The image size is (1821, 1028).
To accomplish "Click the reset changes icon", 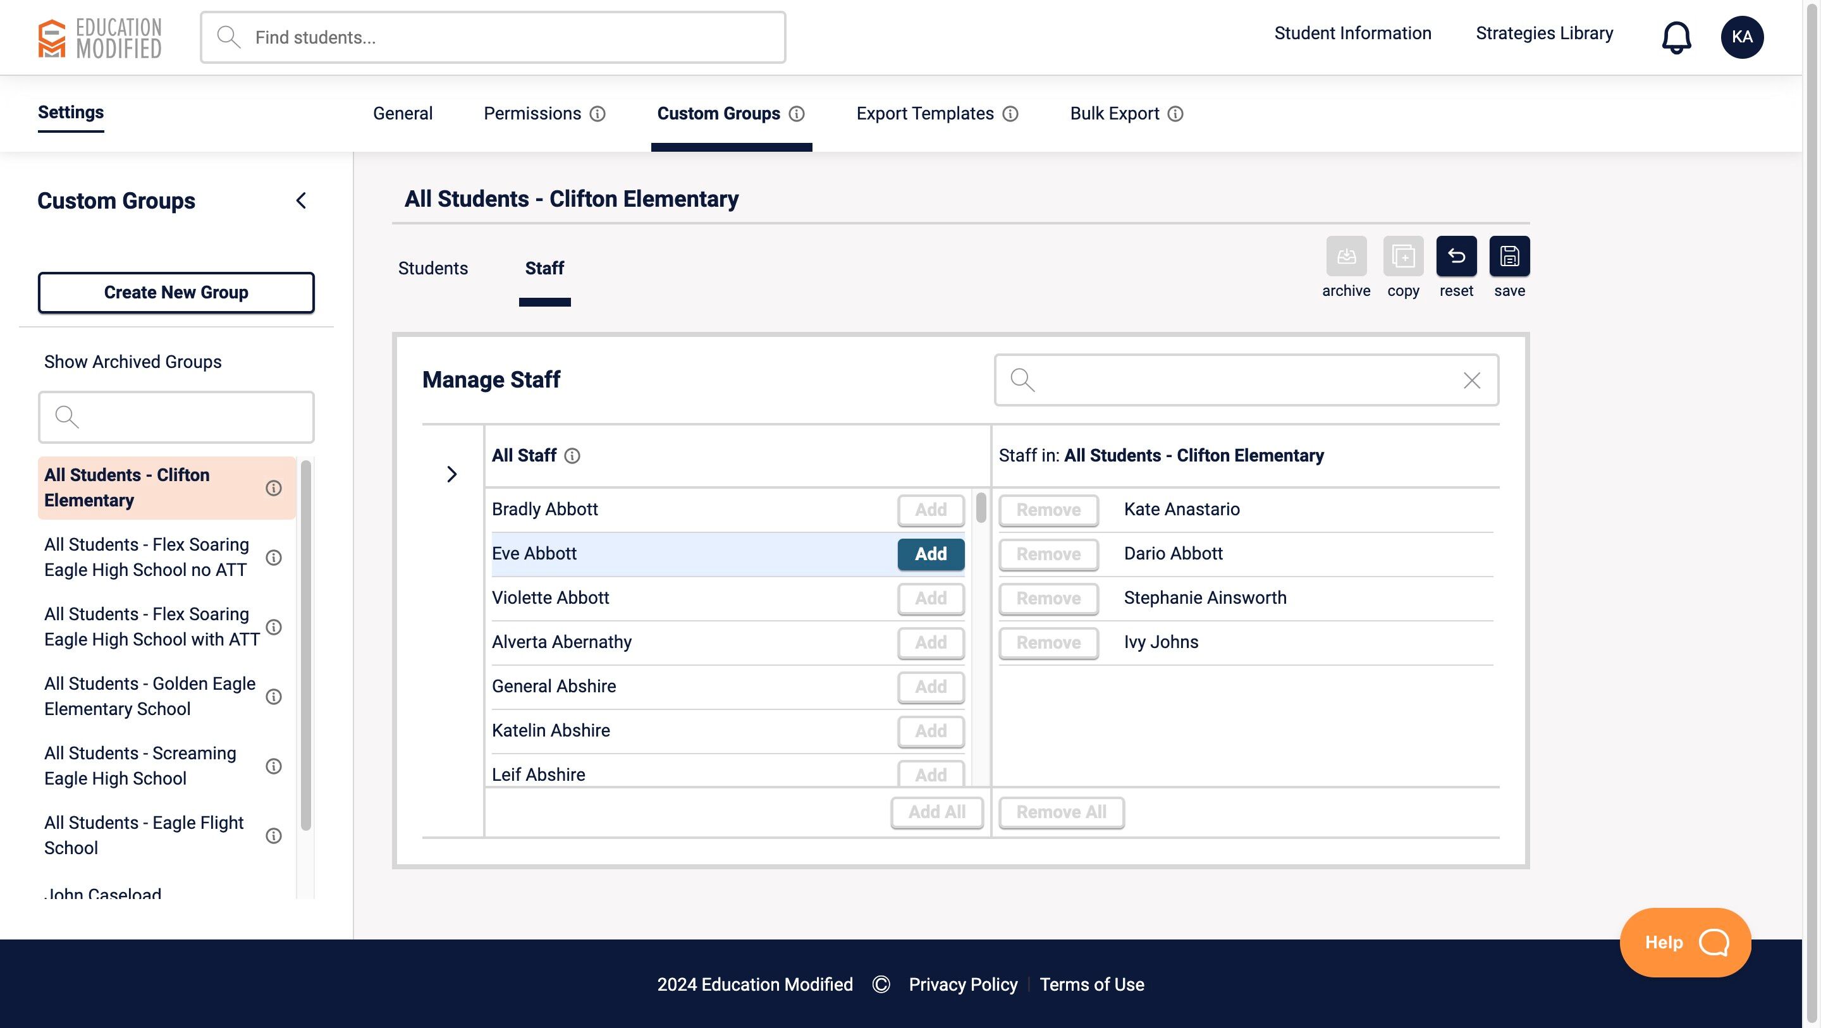I will [1456, 256].
